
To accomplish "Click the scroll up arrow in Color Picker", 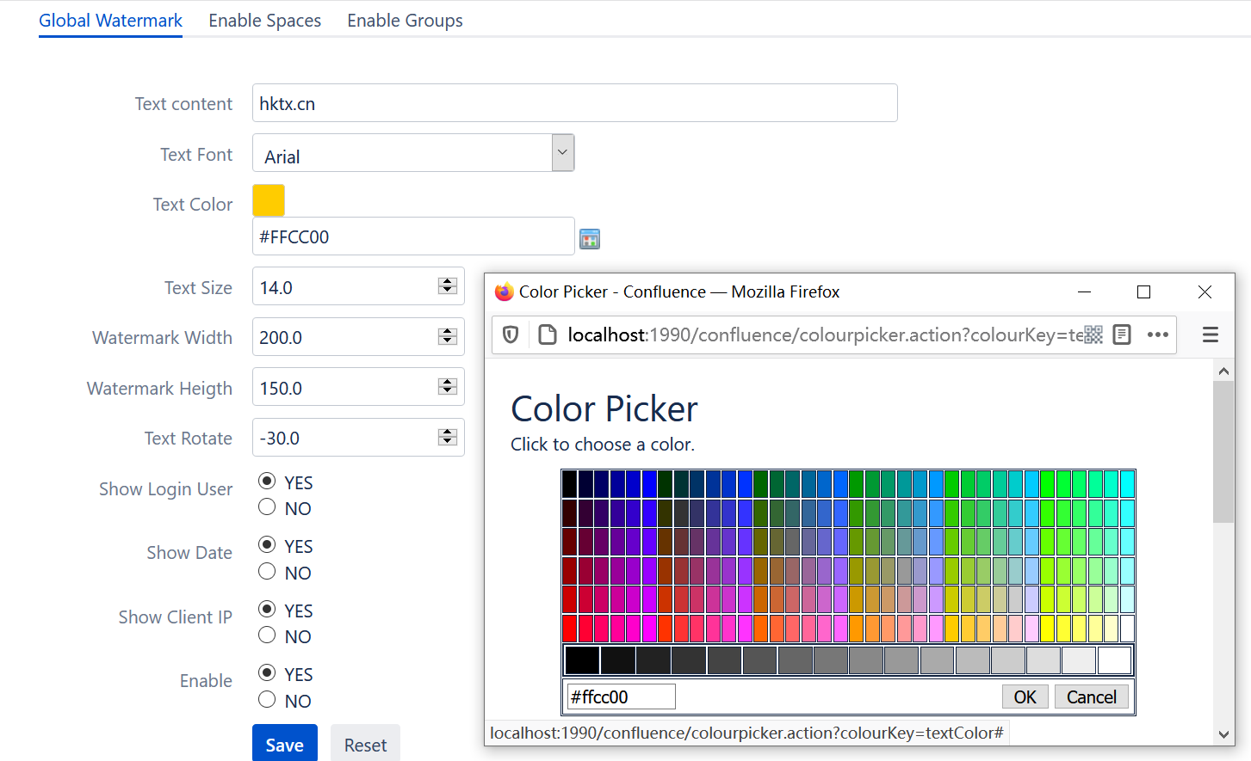I will click(1223, 371).
